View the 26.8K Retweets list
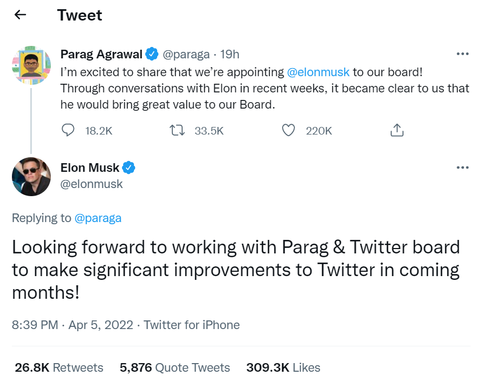483x382 pixels. (59, 368)
